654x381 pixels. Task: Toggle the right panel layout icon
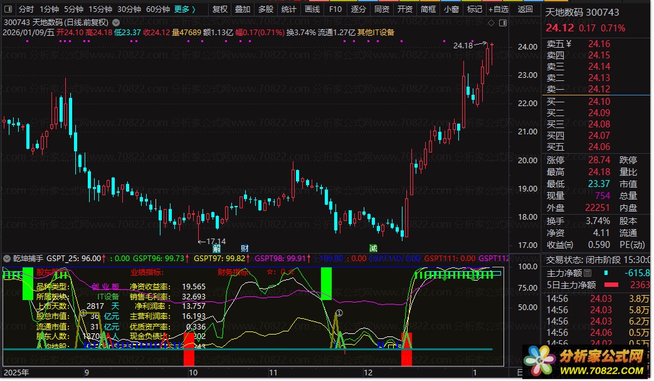click(x=503, y=23)
